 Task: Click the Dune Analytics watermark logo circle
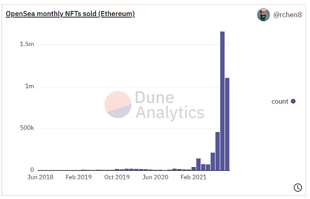click(x=118, y=105)
